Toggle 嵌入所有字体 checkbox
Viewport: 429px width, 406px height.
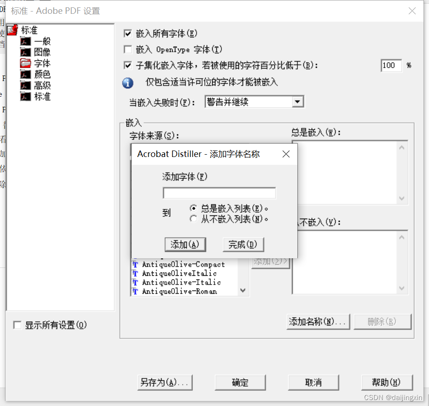click(x=128, y=34)
